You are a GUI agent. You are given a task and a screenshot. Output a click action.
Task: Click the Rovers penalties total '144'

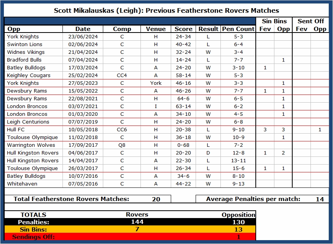137,222
